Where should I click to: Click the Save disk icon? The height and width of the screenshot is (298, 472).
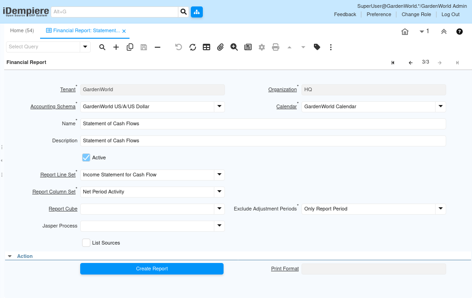tap(144, 47)
